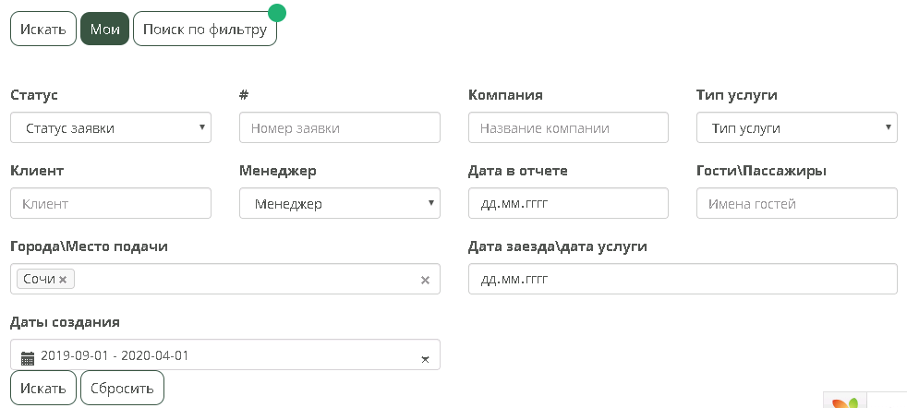
Task: Click the green notification dot on filter button
Action: (276, 13)
